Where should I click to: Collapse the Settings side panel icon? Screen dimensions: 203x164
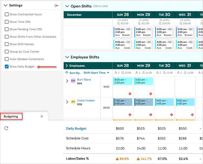click(x=57, y=6)
